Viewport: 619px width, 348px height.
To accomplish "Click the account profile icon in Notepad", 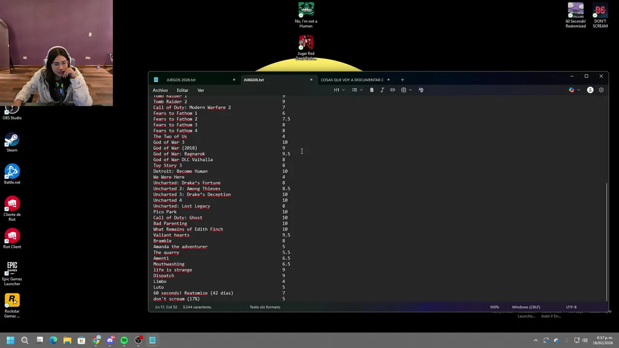I will 590,90.
